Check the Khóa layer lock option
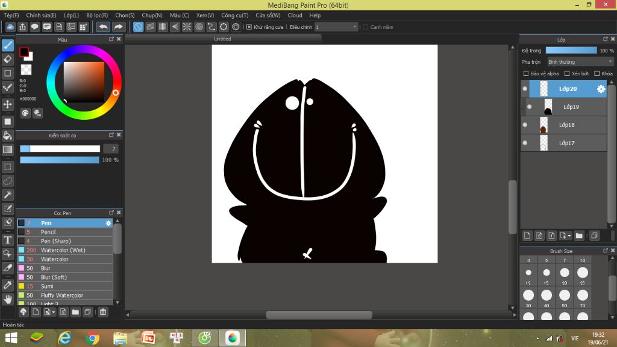This screenshot has height=347, width=617. 597,73
